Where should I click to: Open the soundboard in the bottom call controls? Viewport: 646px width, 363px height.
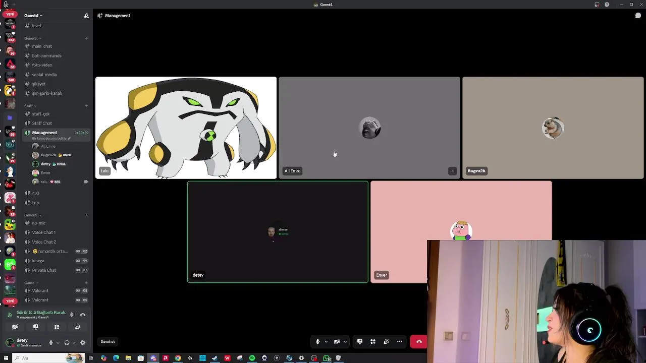(386, 341)
